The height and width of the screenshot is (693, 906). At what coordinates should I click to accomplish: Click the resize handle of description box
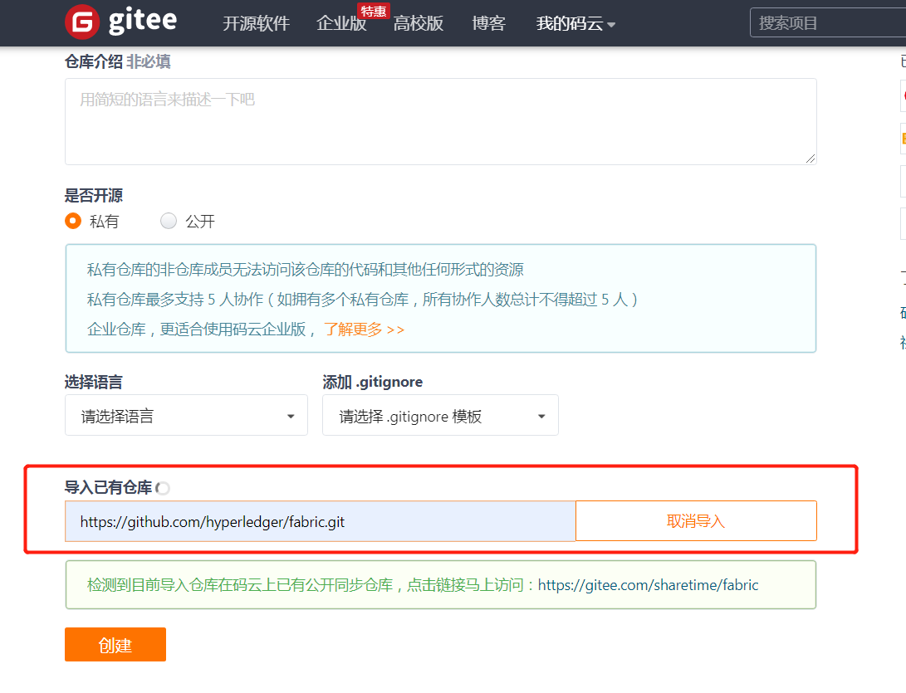coord(810,159)
